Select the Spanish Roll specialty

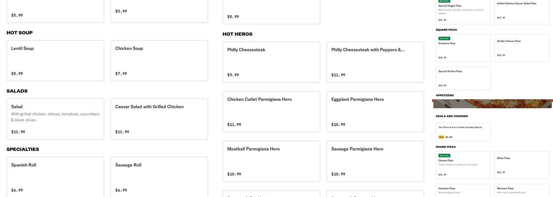55,177
